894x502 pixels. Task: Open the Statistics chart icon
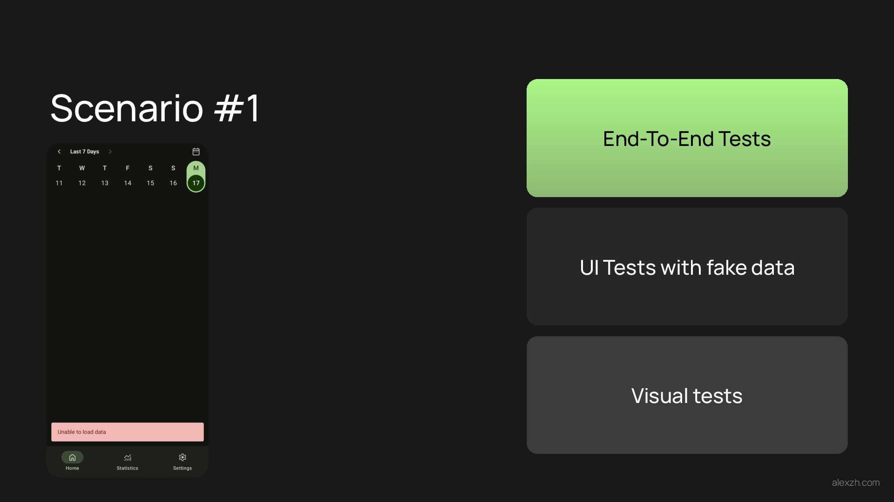[128, 457]
